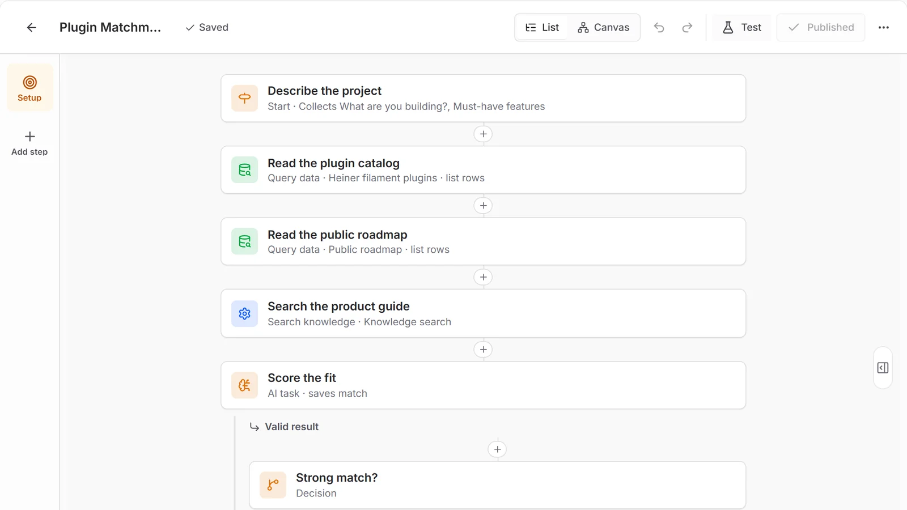Image resolution: width=907 pixels, height=510 pixels.
Task: Open the Describe the project step
Action: point(483,98)
